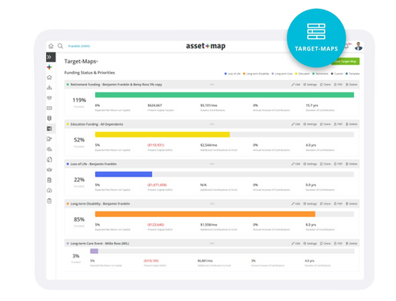Clone the Long-term Disability target-map

point(326,204)
